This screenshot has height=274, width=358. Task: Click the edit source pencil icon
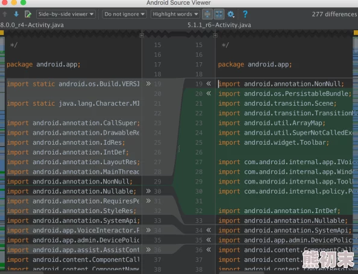(28, 14)
